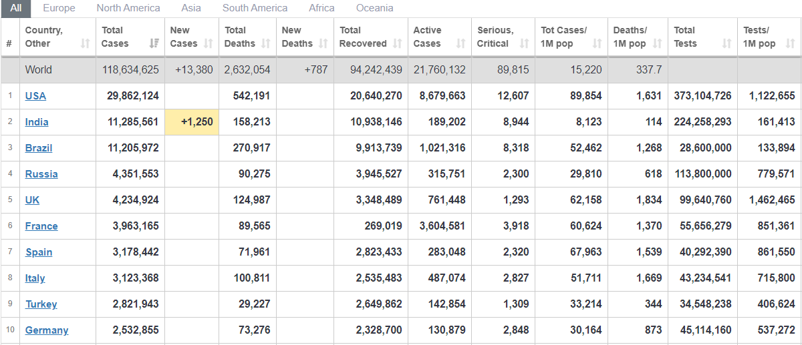
Task: Click UK tests per million 1,462,465
Action: click(772, 200)
